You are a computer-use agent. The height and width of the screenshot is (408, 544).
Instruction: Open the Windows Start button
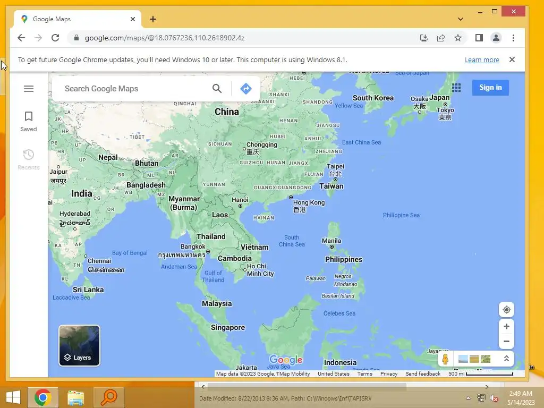coord(13,397)
